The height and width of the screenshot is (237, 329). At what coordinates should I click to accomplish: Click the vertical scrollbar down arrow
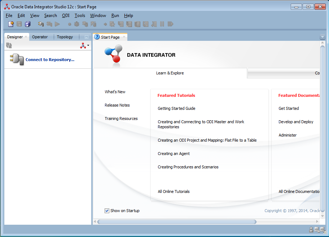[x=323, y=216]
